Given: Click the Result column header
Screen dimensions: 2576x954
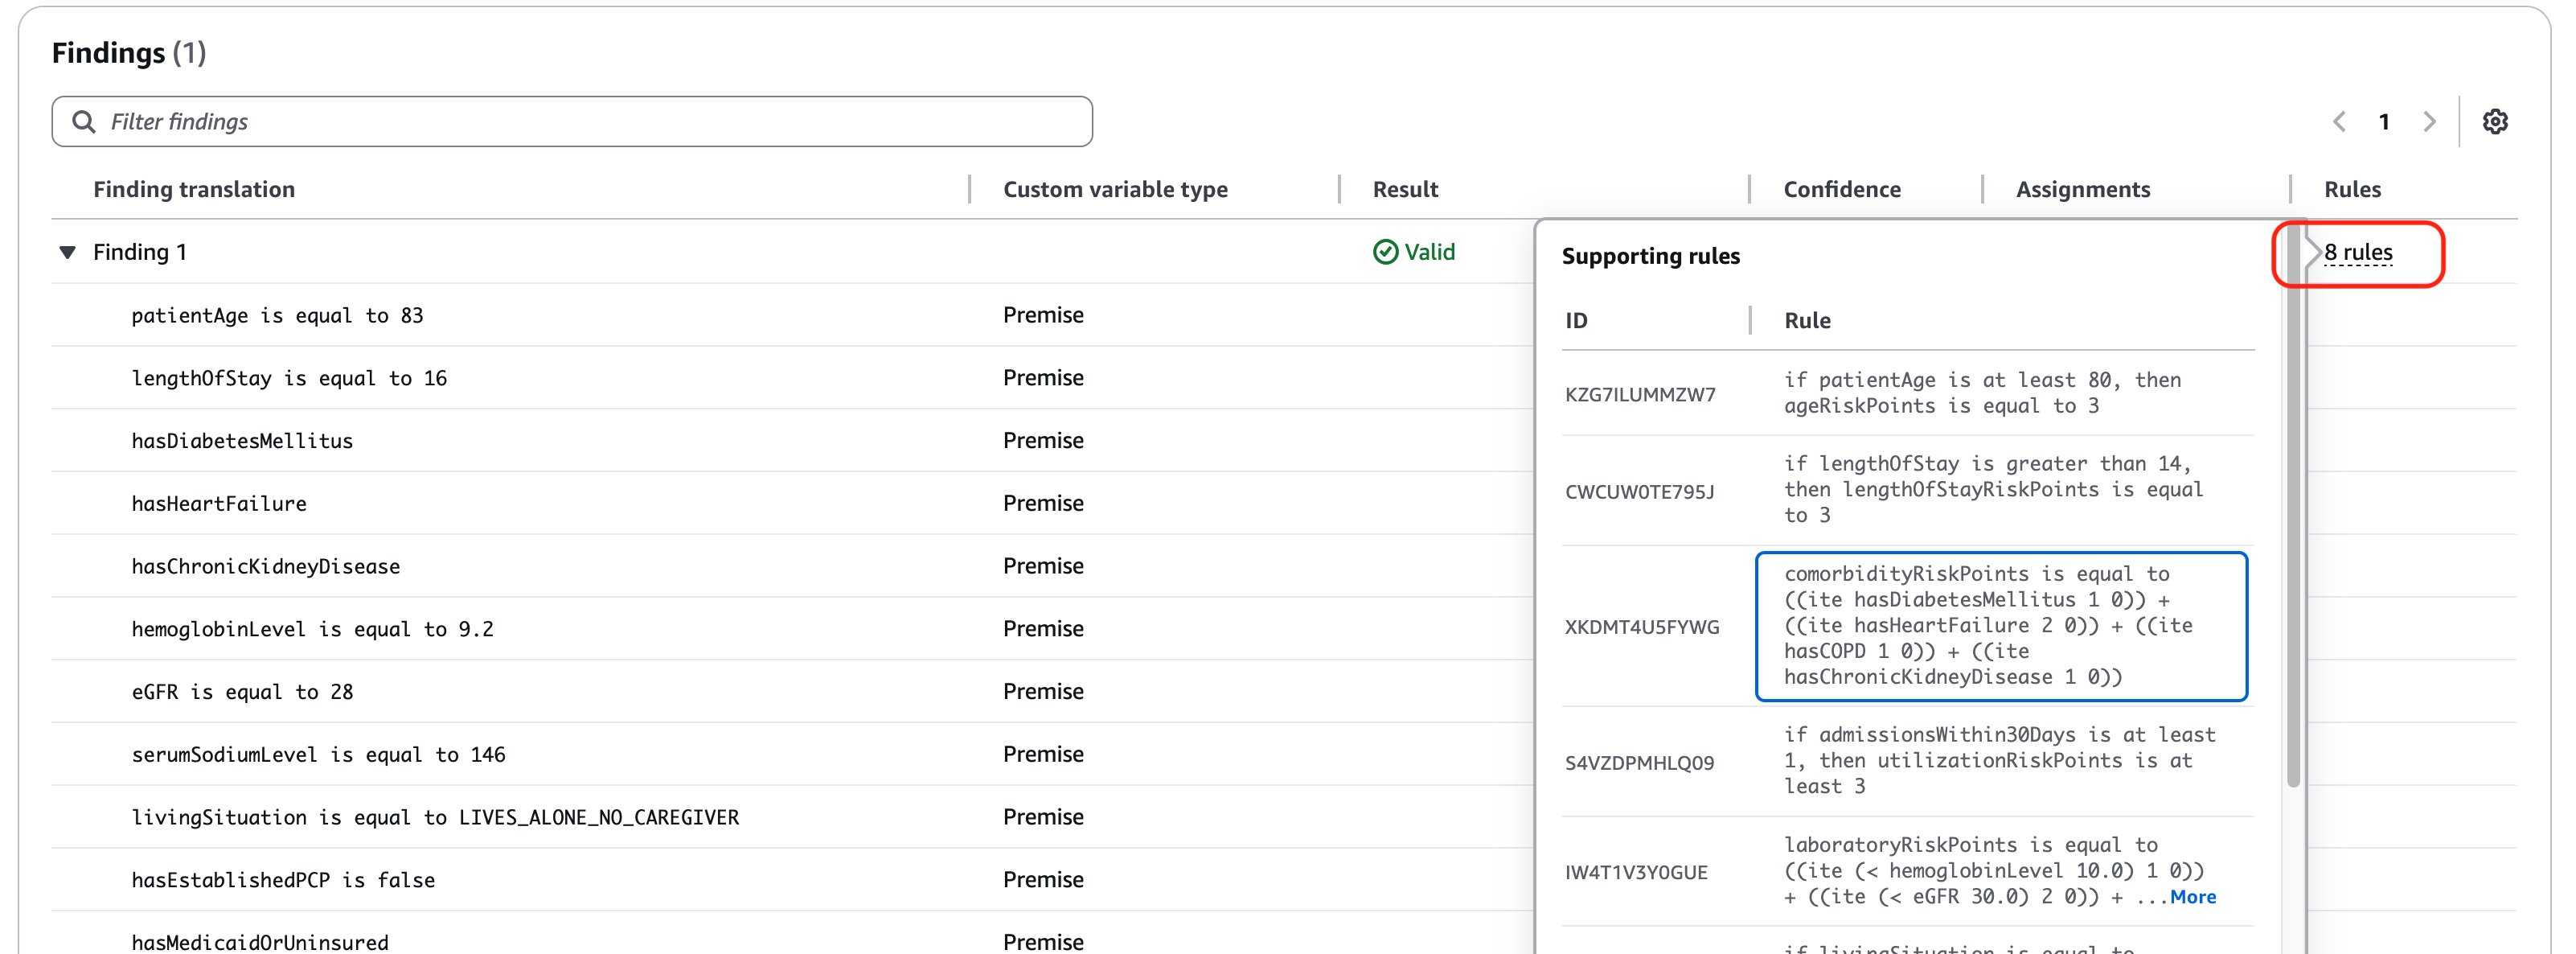Looking at the screenshot, I should tap(1404, 189).
